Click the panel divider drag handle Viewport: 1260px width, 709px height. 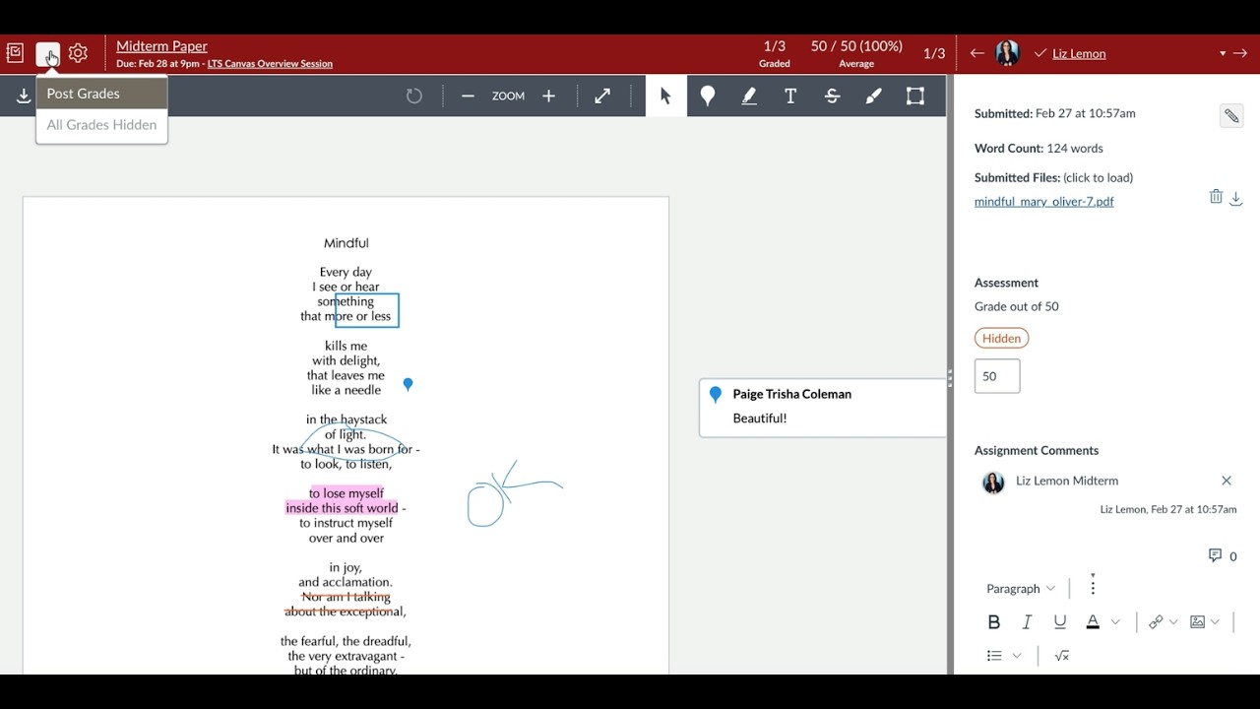coord(950,378)
